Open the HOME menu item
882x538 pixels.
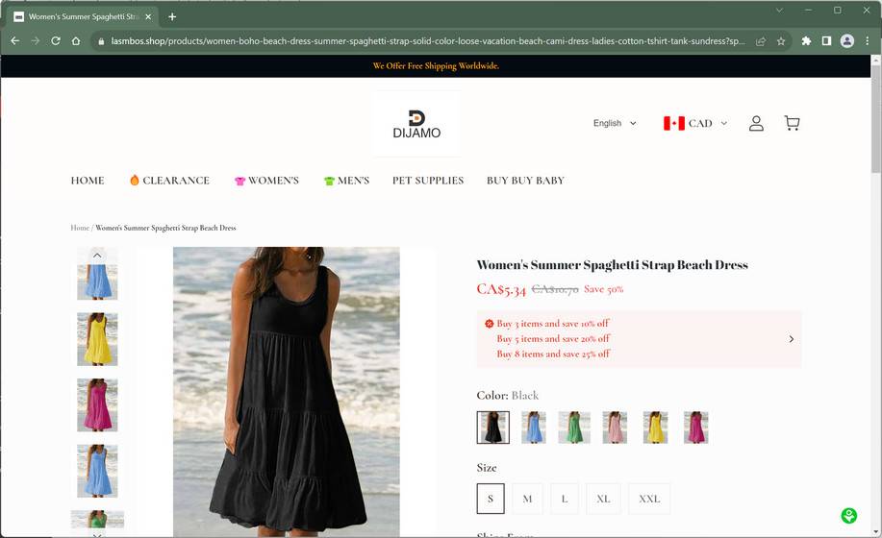tap(88, 181)
